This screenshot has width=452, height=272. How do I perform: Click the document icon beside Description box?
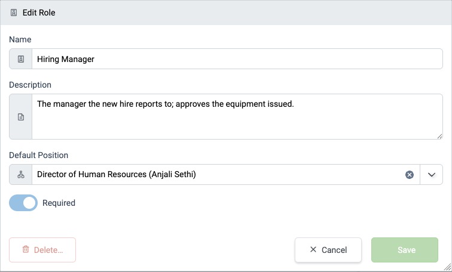(21, 117)
